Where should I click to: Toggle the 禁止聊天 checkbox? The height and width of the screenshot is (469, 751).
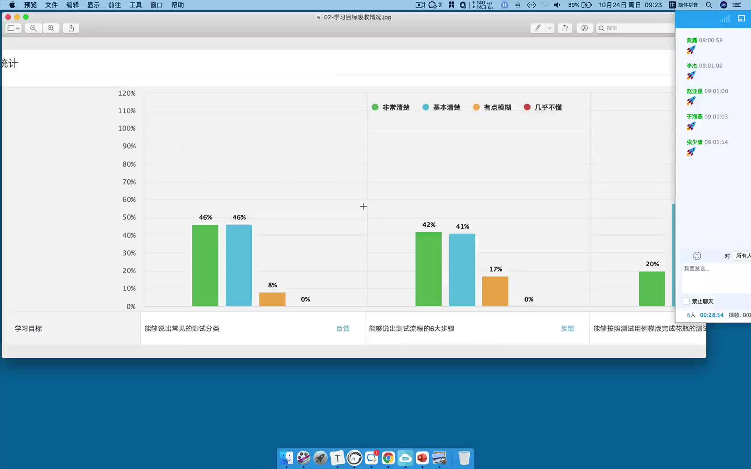686,301
